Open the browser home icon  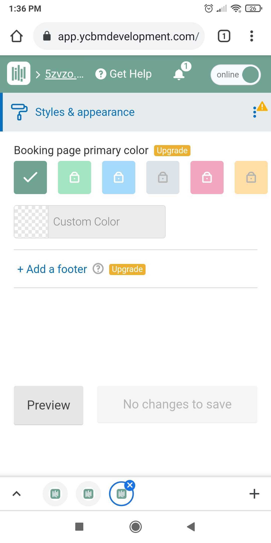[17, 36]
